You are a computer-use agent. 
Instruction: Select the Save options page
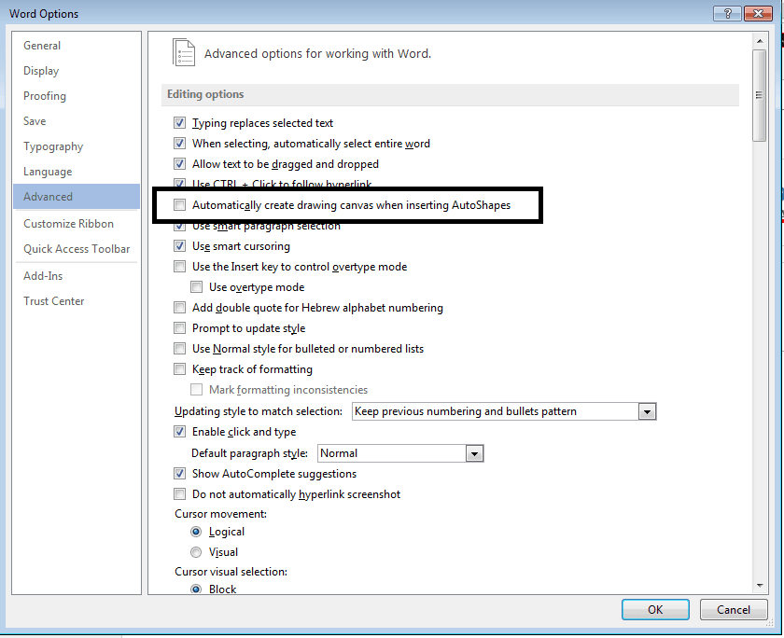coord(34,120)
